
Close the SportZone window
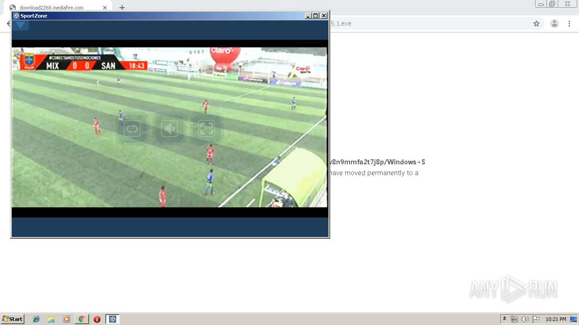pyautogui.click(x=324, y=16)
